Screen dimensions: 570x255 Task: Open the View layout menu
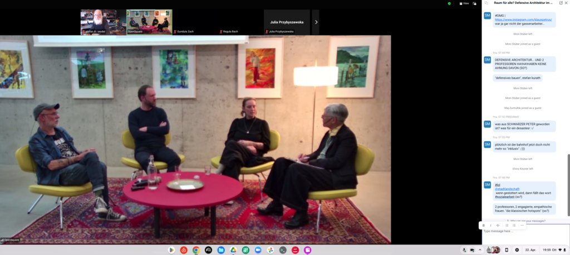coord(465,3)
